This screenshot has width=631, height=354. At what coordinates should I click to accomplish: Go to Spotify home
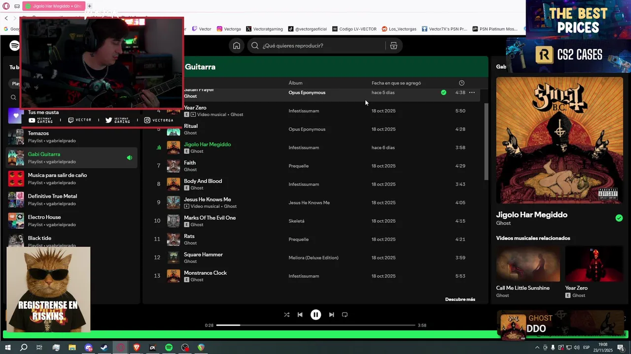(237, 46)
